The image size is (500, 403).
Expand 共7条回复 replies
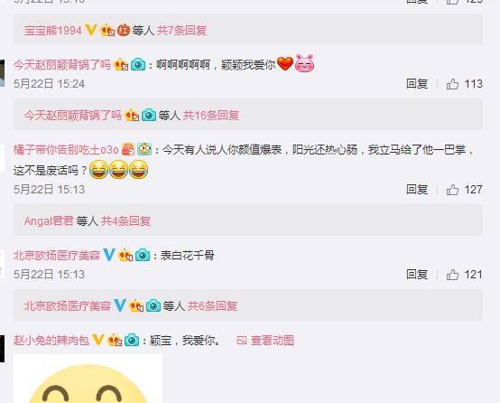(181, 31)
